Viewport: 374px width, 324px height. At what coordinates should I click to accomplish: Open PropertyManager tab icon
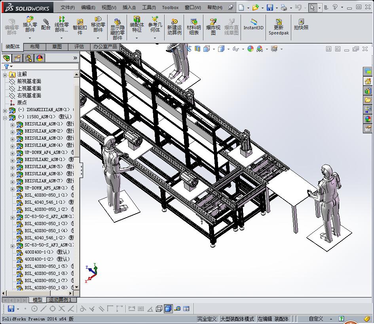pos(17,58)
